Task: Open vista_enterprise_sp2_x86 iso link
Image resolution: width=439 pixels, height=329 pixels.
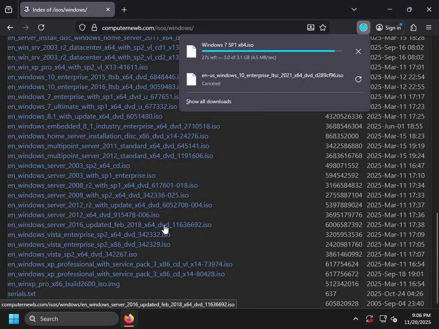Action: [89, 245]
